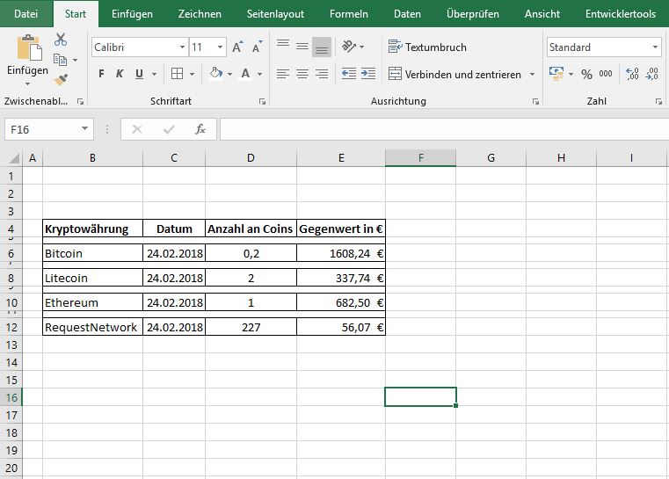Toggle bold formatting (F)

coord(102,74)
